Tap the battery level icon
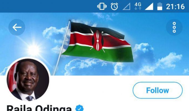 160,6
